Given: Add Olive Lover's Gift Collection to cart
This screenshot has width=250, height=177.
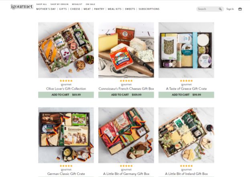Looking at the screenshot, I should (x=66, y=95).
